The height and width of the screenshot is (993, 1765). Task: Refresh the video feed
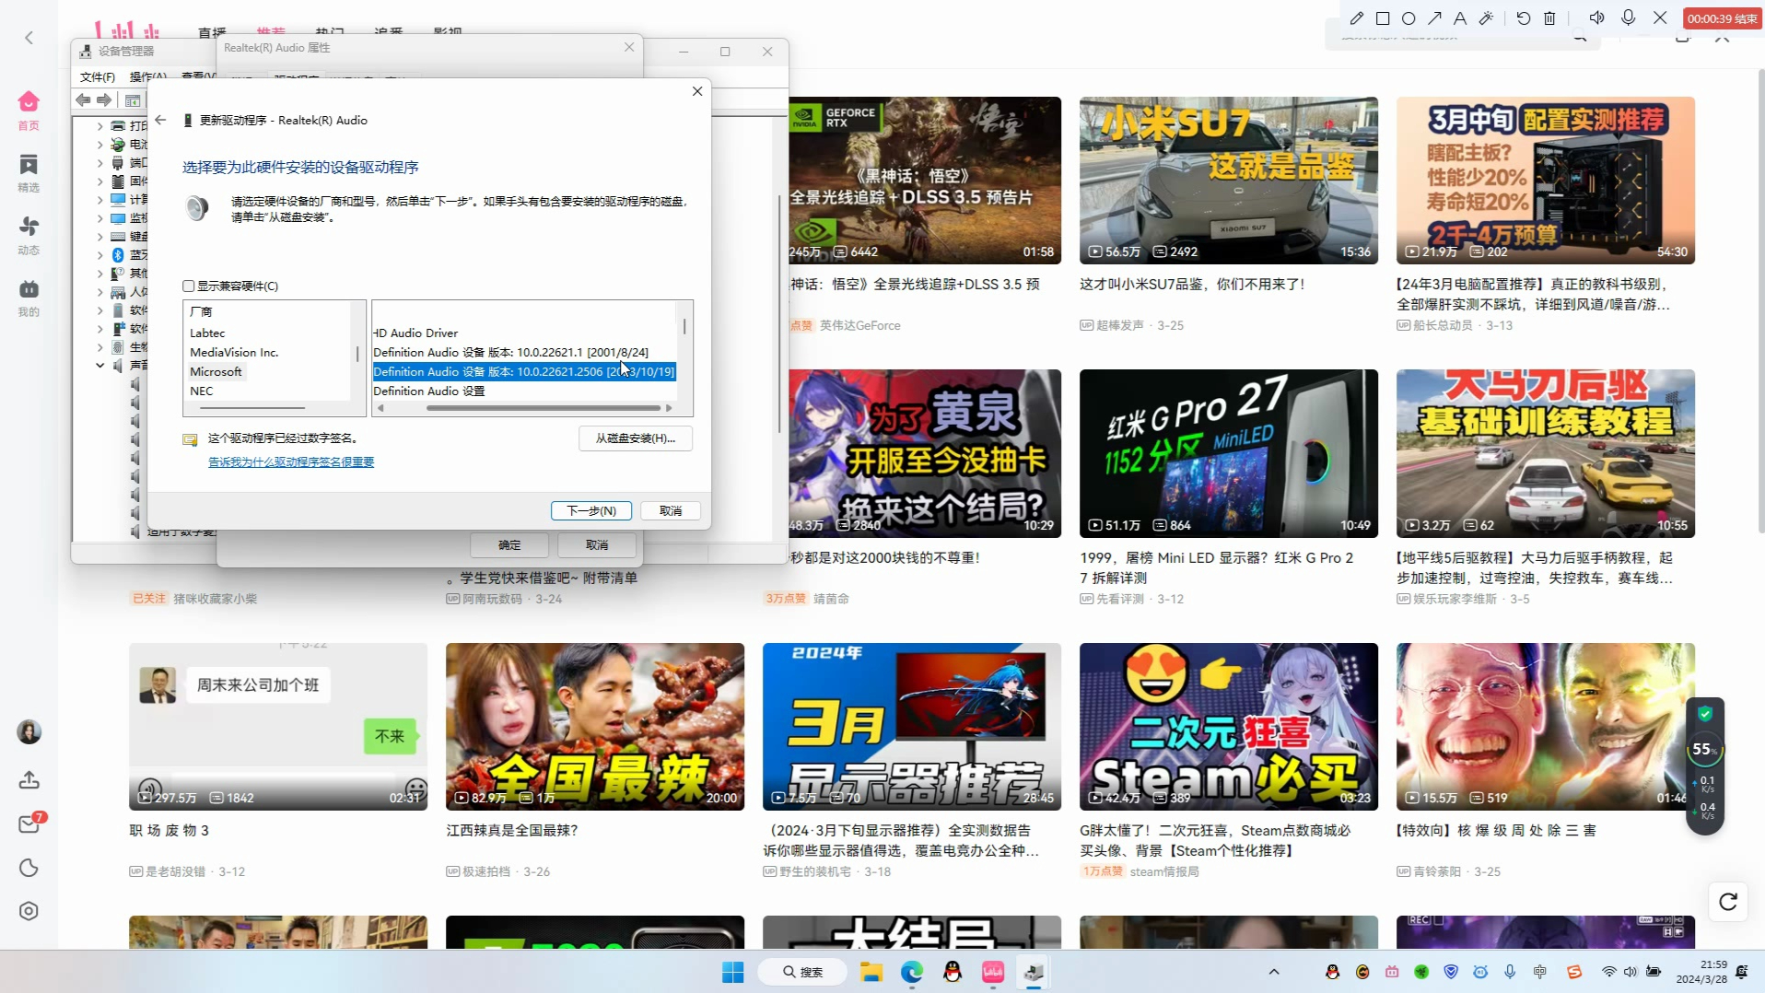(1728, 902)
